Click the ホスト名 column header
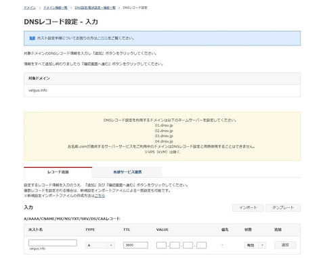This screenshot has width=325, height=258. [x=35, y=230]
